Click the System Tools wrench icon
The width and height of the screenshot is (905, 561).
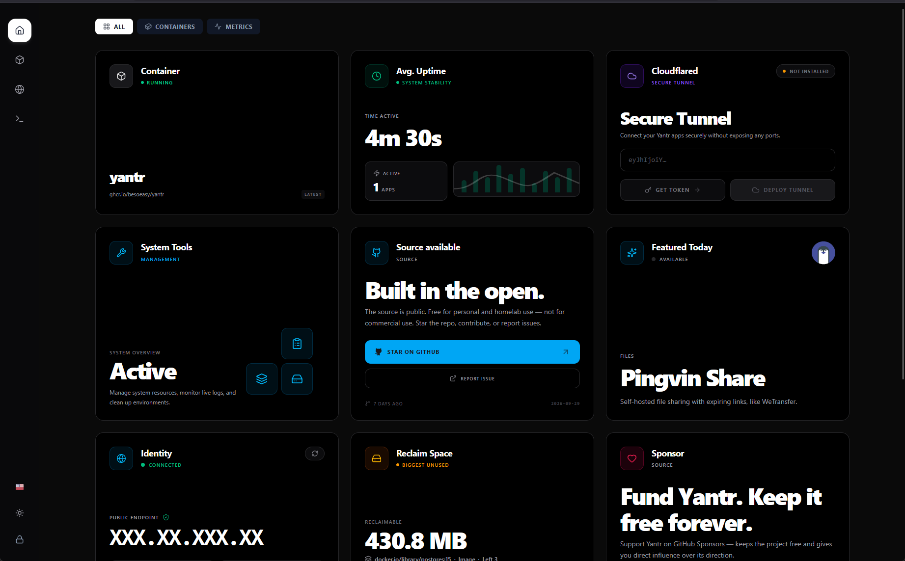(121, 253)
